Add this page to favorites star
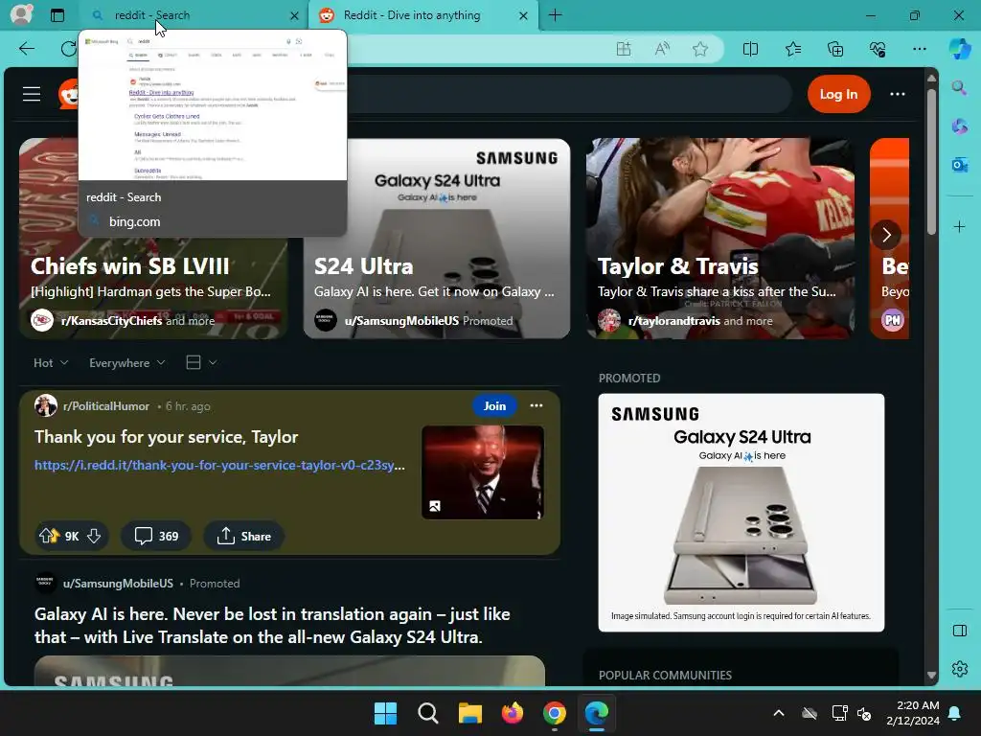The width and height of the screenshot is (981, 736). (x=700, y=49)
